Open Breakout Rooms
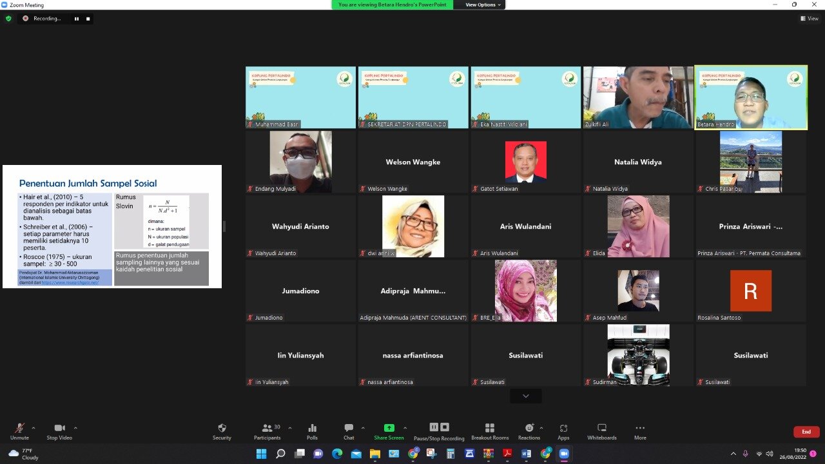Screen dimensions: 825x464 click(489, 431)
